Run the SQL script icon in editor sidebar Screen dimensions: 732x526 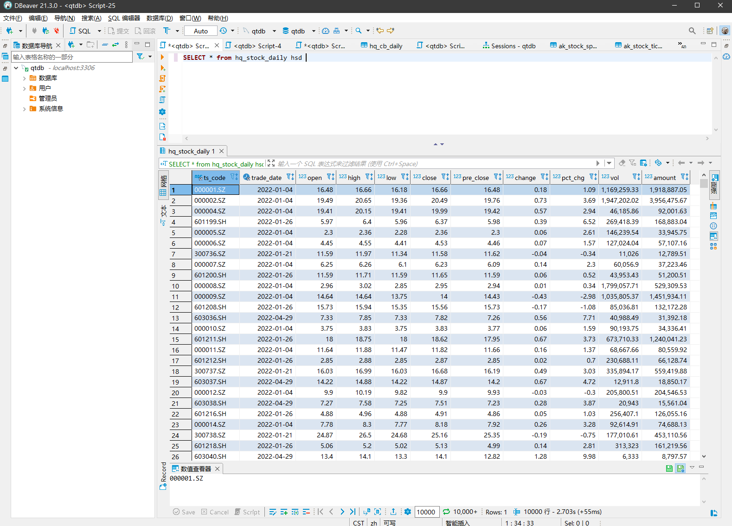[162, 78]
